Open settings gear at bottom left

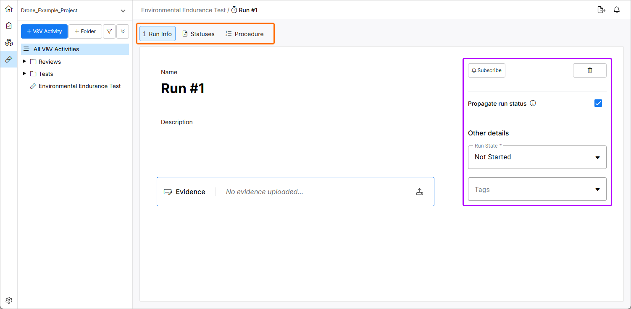(x=9, y=300)
